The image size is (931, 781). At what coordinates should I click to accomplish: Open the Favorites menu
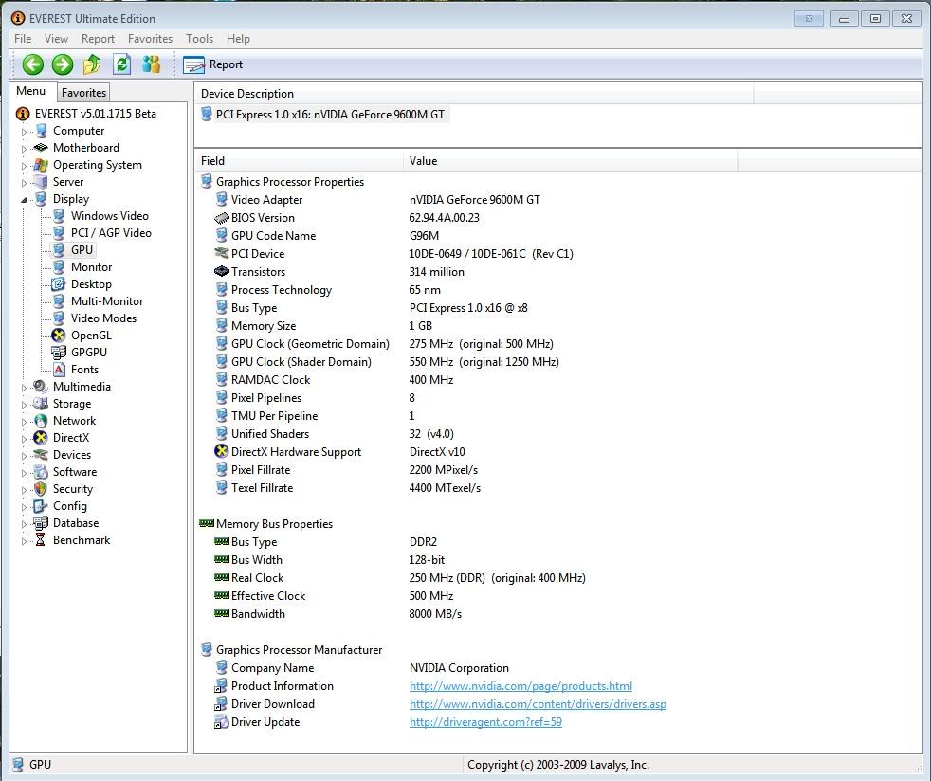(x=150, y=39)
